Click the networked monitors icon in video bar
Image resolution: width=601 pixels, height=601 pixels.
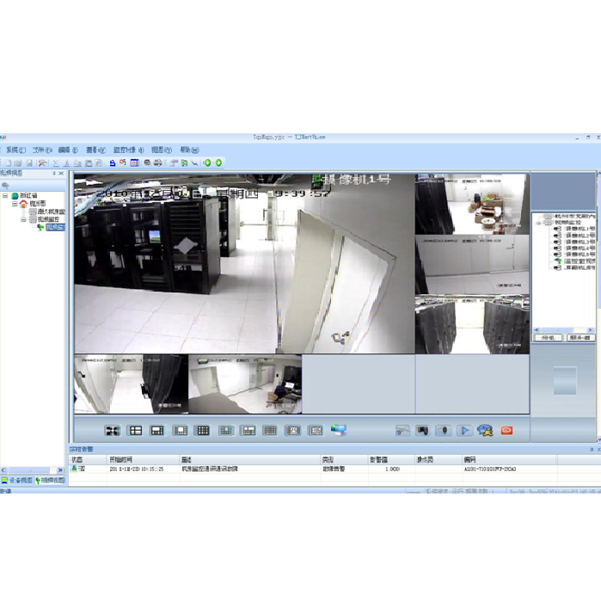[x=339, y=430]
